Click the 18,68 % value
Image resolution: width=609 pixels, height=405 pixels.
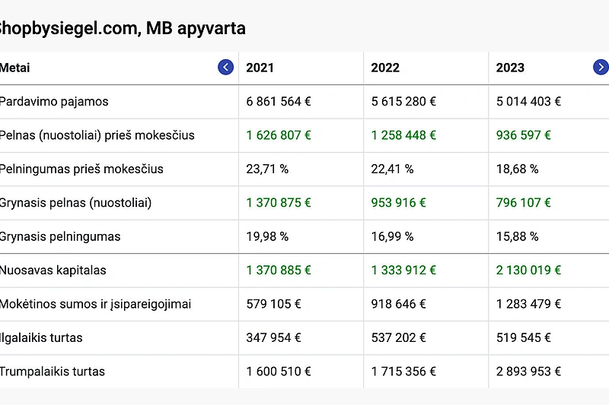pyautogui.click(x=518, y=169)
